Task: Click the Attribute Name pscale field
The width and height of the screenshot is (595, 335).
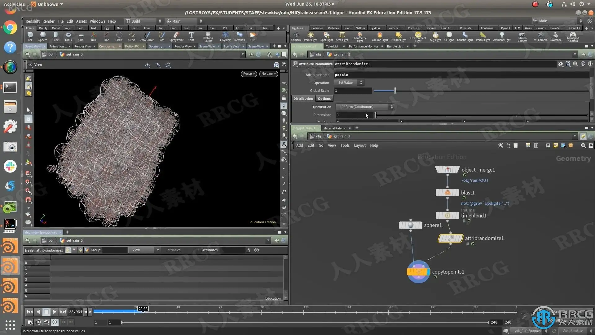Action: click(461, 75)
